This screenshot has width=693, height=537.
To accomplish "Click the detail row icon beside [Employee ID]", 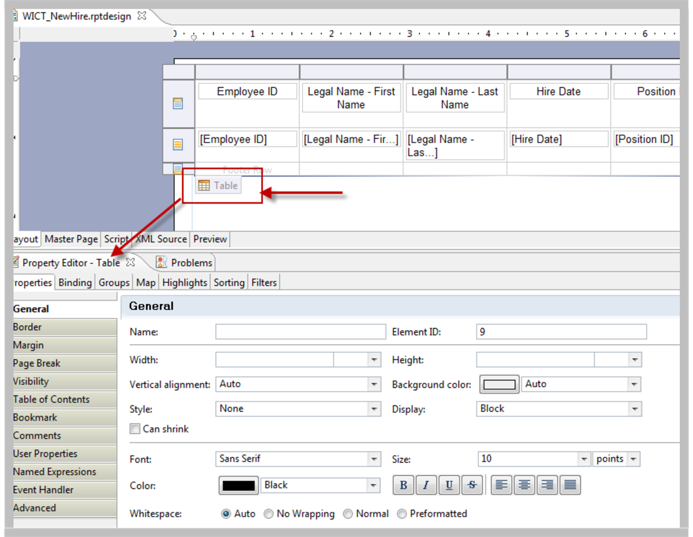I will pyautogui.click(x=178, y=145).
